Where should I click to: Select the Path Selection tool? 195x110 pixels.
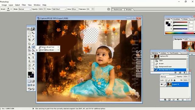(x=29, y=58)
